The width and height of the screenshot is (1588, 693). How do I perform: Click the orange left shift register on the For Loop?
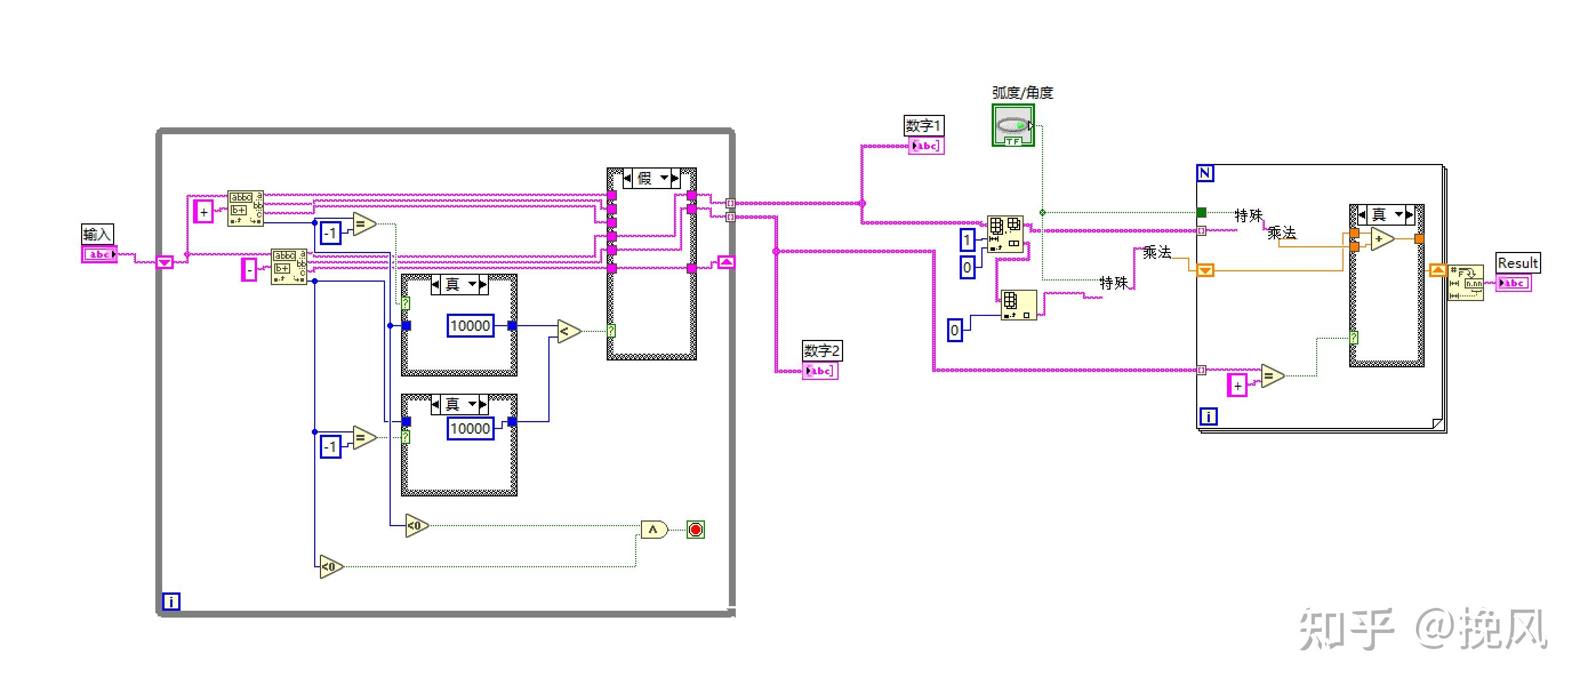(1205, 270)
